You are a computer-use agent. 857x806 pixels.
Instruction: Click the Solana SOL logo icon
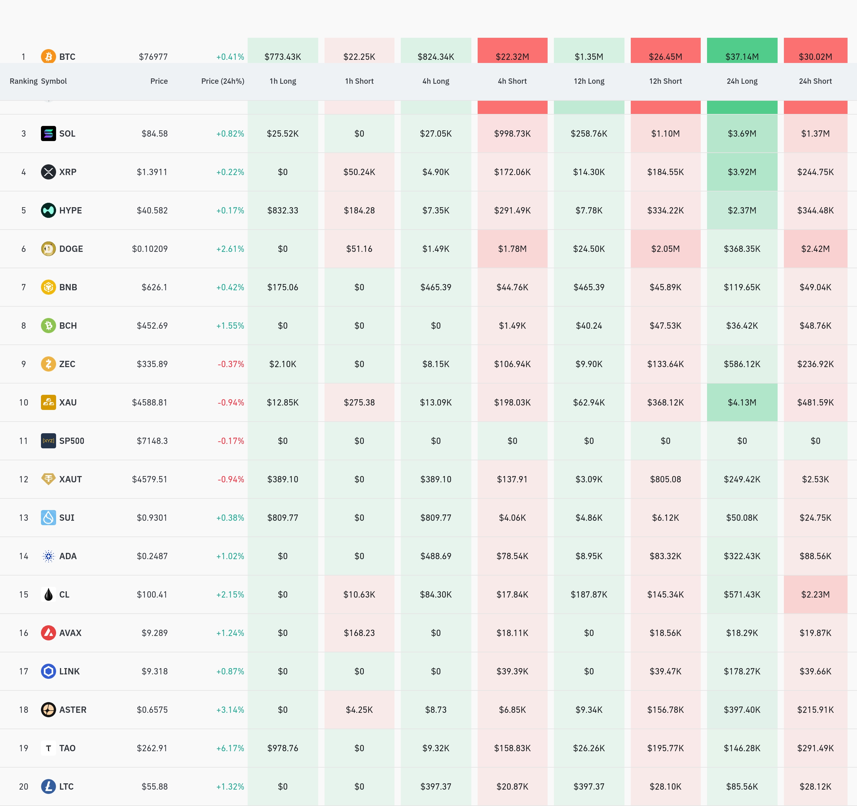pos(48,133)
